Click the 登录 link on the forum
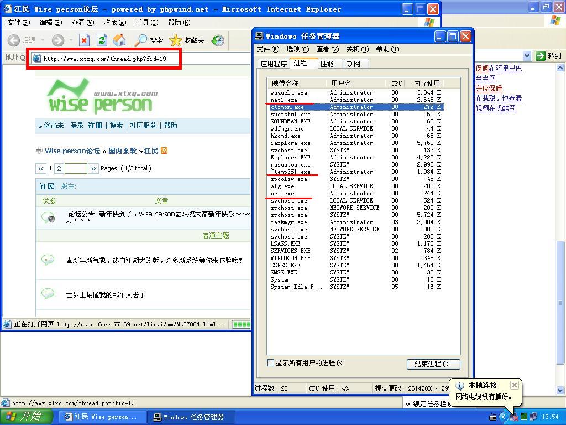Viewport: 566px width, 425px height. click(77, 126)
